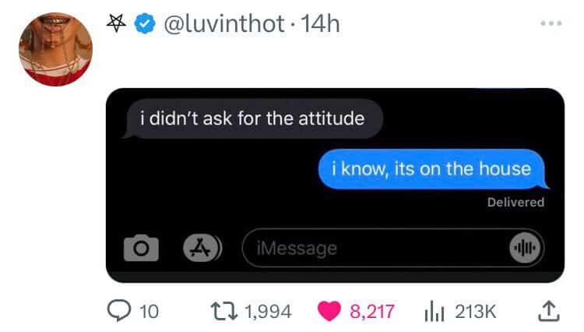
Task: Click the share upload icon
Action: pyautogui.click(x=549, y=311)
